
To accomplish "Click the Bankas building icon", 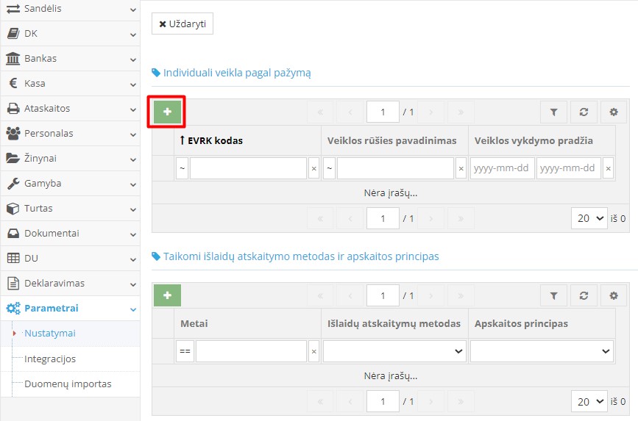I will pos(13,59).
